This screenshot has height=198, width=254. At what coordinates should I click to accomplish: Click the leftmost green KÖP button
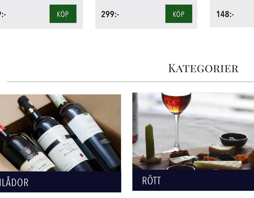pos(63,14)
